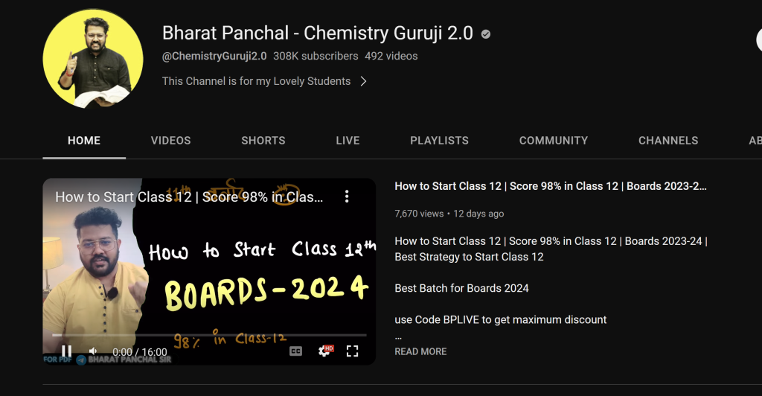Click the @ChemistryGuruji2.0 handle

coord(214,57)
